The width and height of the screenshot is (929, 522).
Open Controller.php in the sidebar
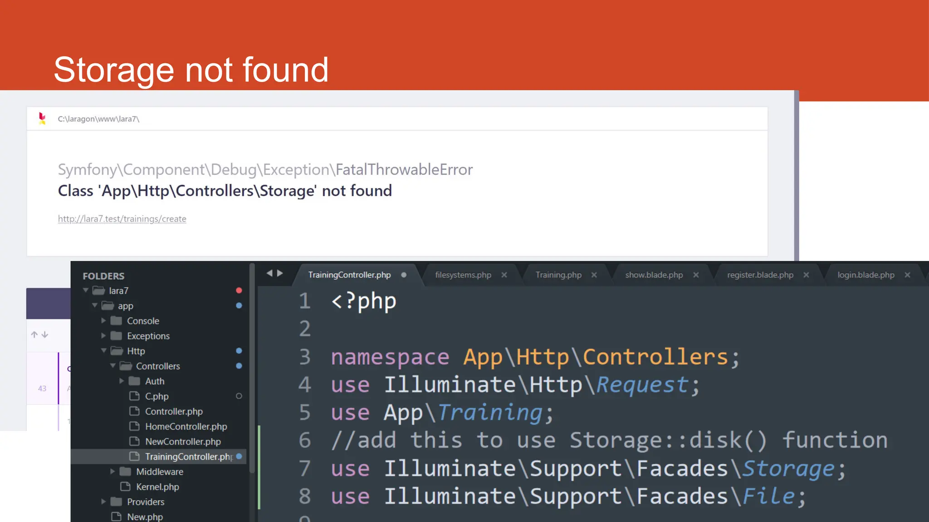point(174,411)
